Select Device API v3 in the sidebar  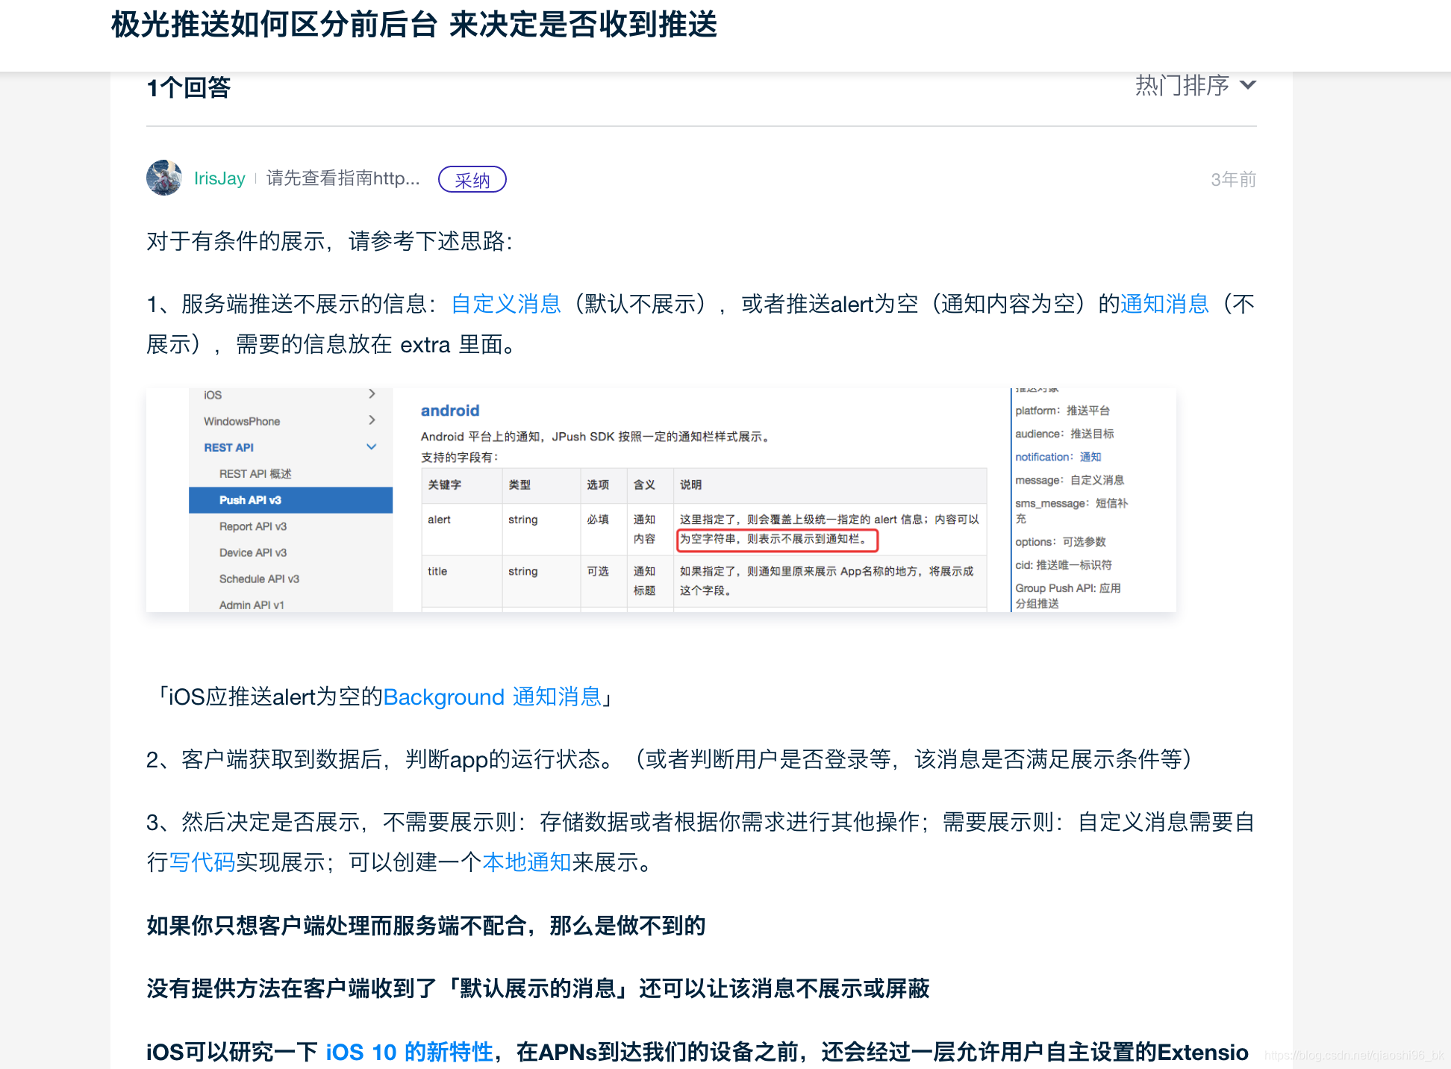[254, 552]
